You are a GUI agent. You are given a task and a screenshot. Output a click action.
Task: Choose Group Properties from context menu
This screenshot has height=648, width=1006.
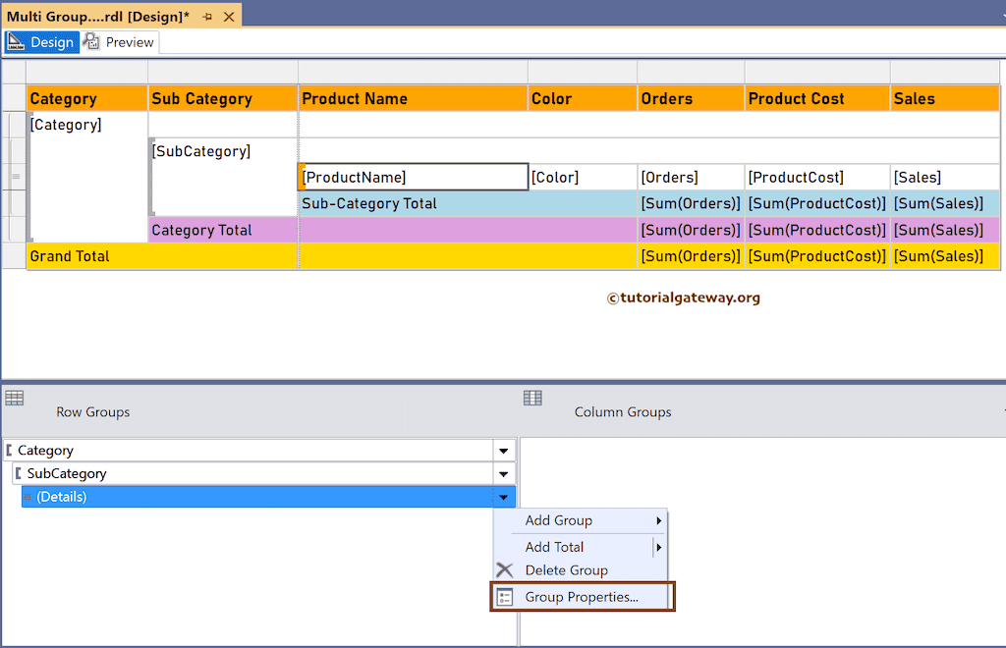coord(582,597)
